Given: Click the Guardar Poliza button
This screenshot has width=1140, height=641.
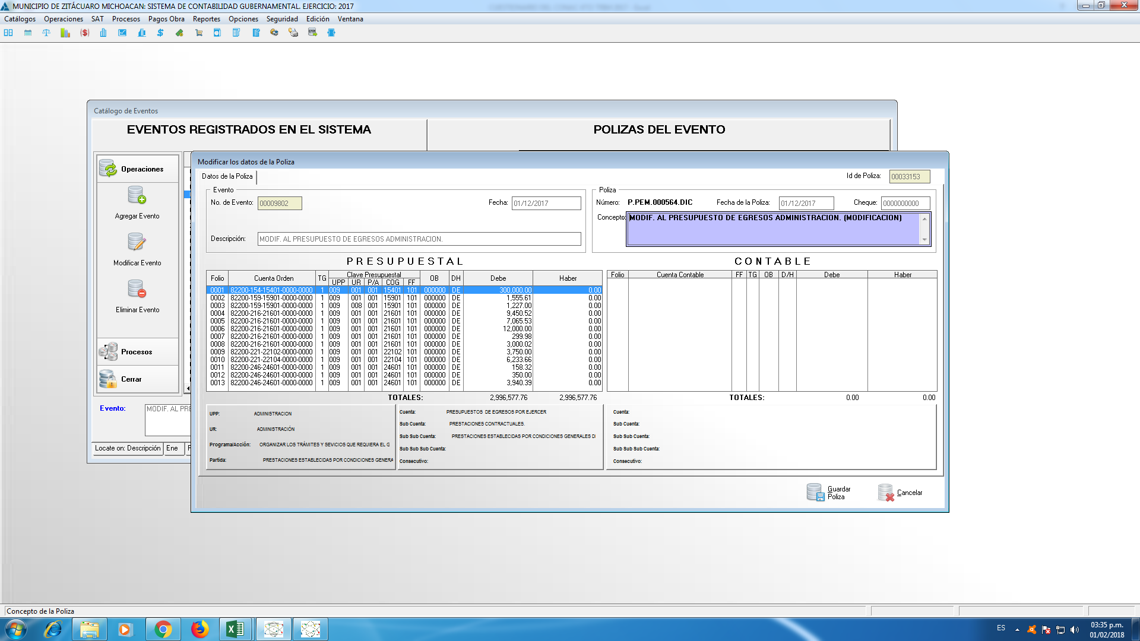Looking at the screenshot, I should coord(829,493).
